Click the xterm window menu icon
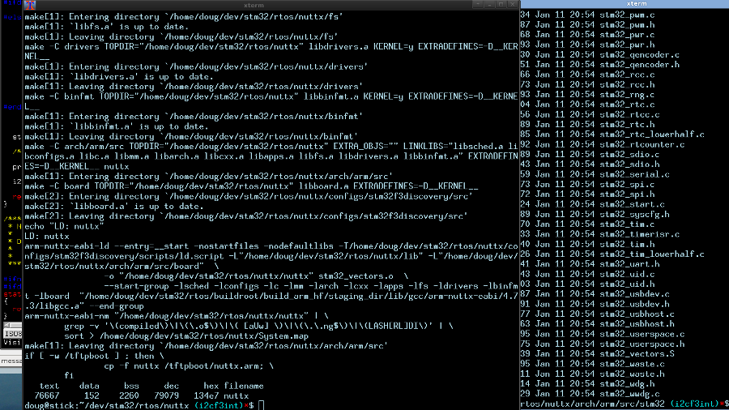Image resolution: width=729 pixels, height=410 pixels. 30,5
